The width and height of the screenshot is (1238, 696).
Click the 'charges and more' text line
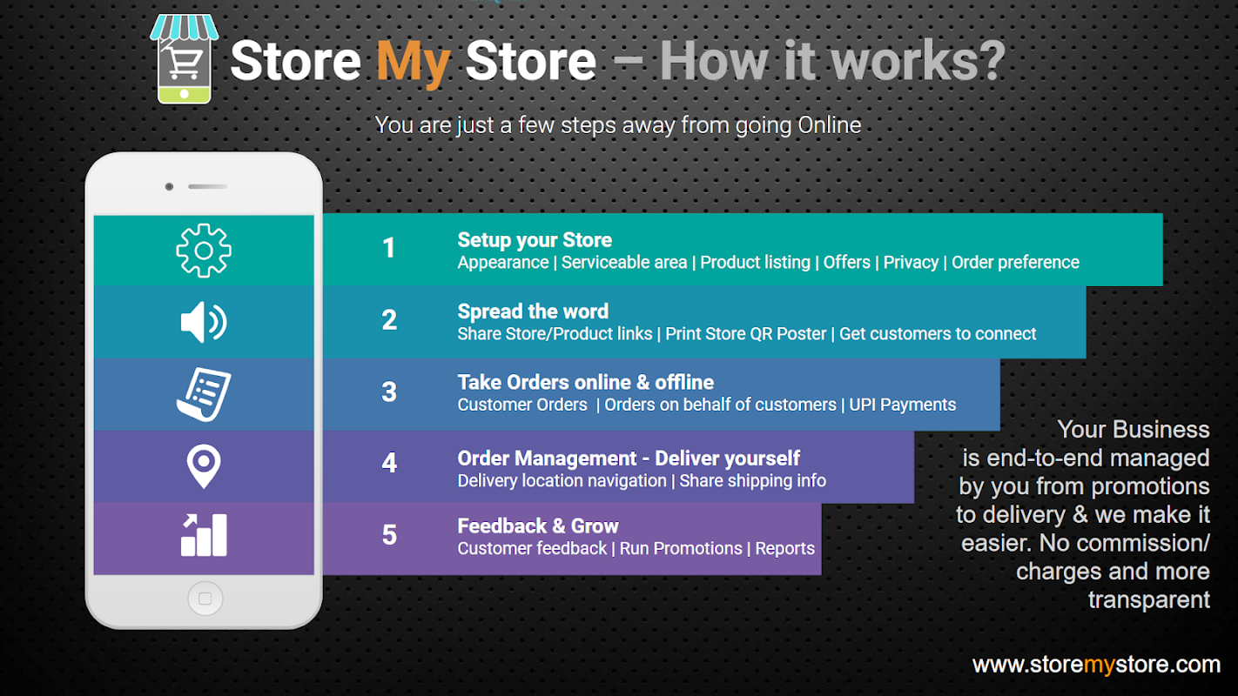point(1113,572)
